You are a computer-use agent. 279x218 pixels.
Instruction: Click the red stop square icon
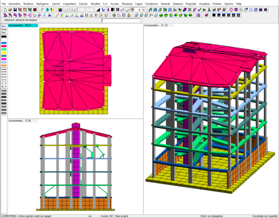tap(35, 9)
